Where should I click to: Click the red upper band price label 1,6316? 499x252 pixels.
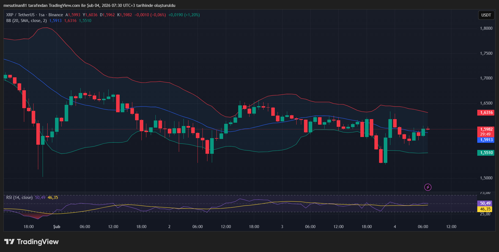[486, 113]
